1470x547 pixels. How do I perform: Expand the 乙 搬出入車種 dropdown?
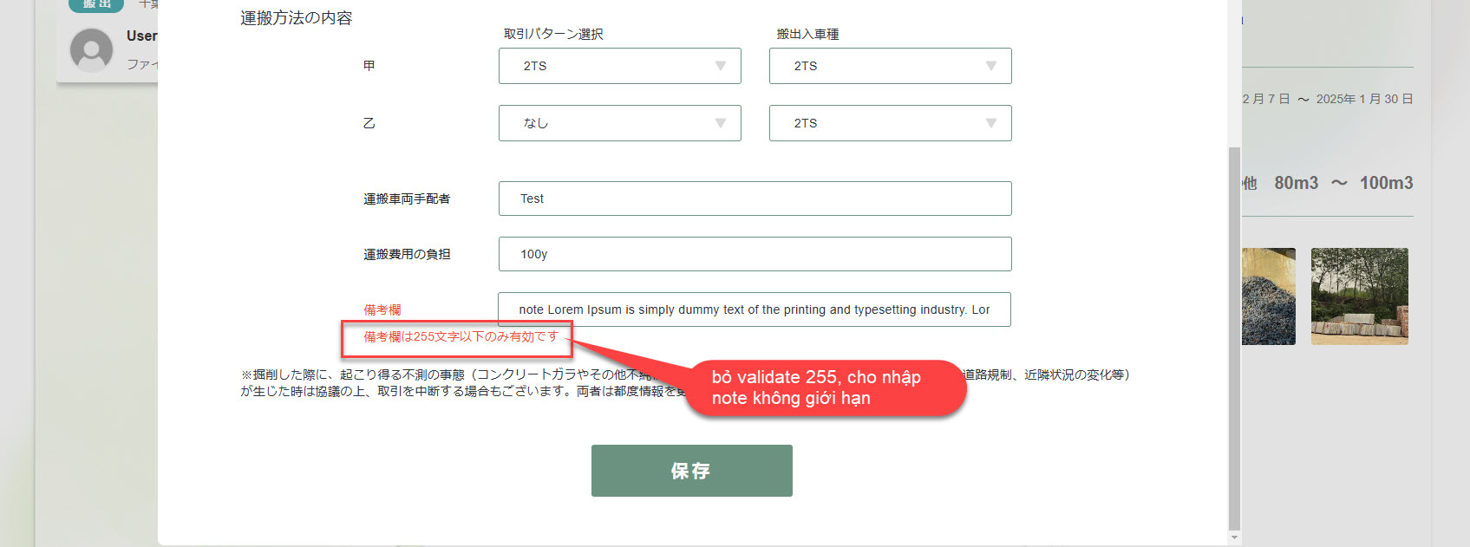click(890, 123)
